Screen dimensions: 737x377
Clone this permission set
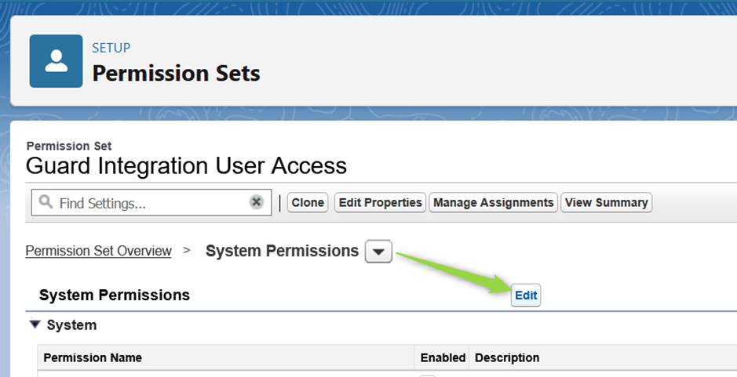[308, 203]
